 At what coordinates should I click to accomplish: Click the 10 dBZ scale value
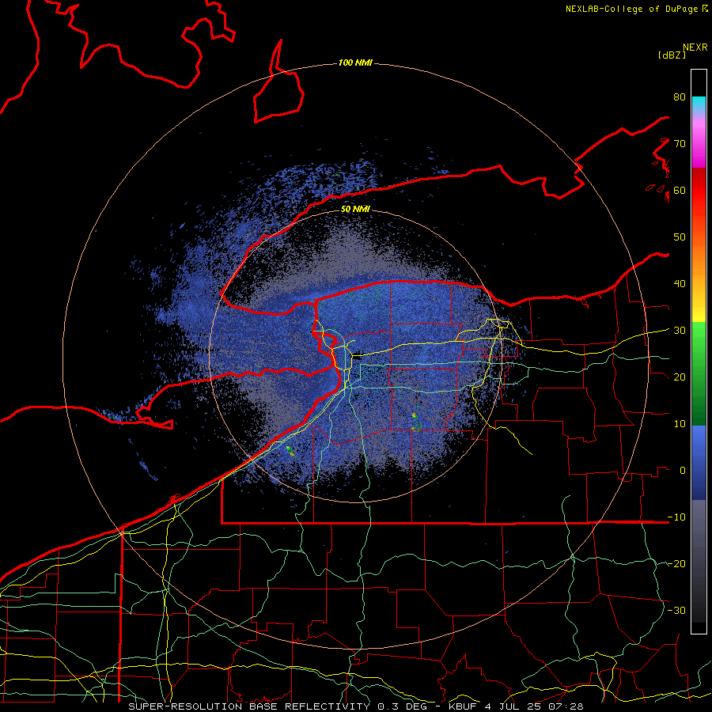[680, 424]
